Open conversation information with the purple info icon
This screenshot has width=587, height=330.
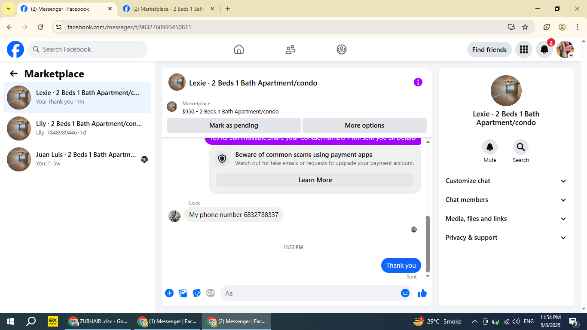(418, 82)
